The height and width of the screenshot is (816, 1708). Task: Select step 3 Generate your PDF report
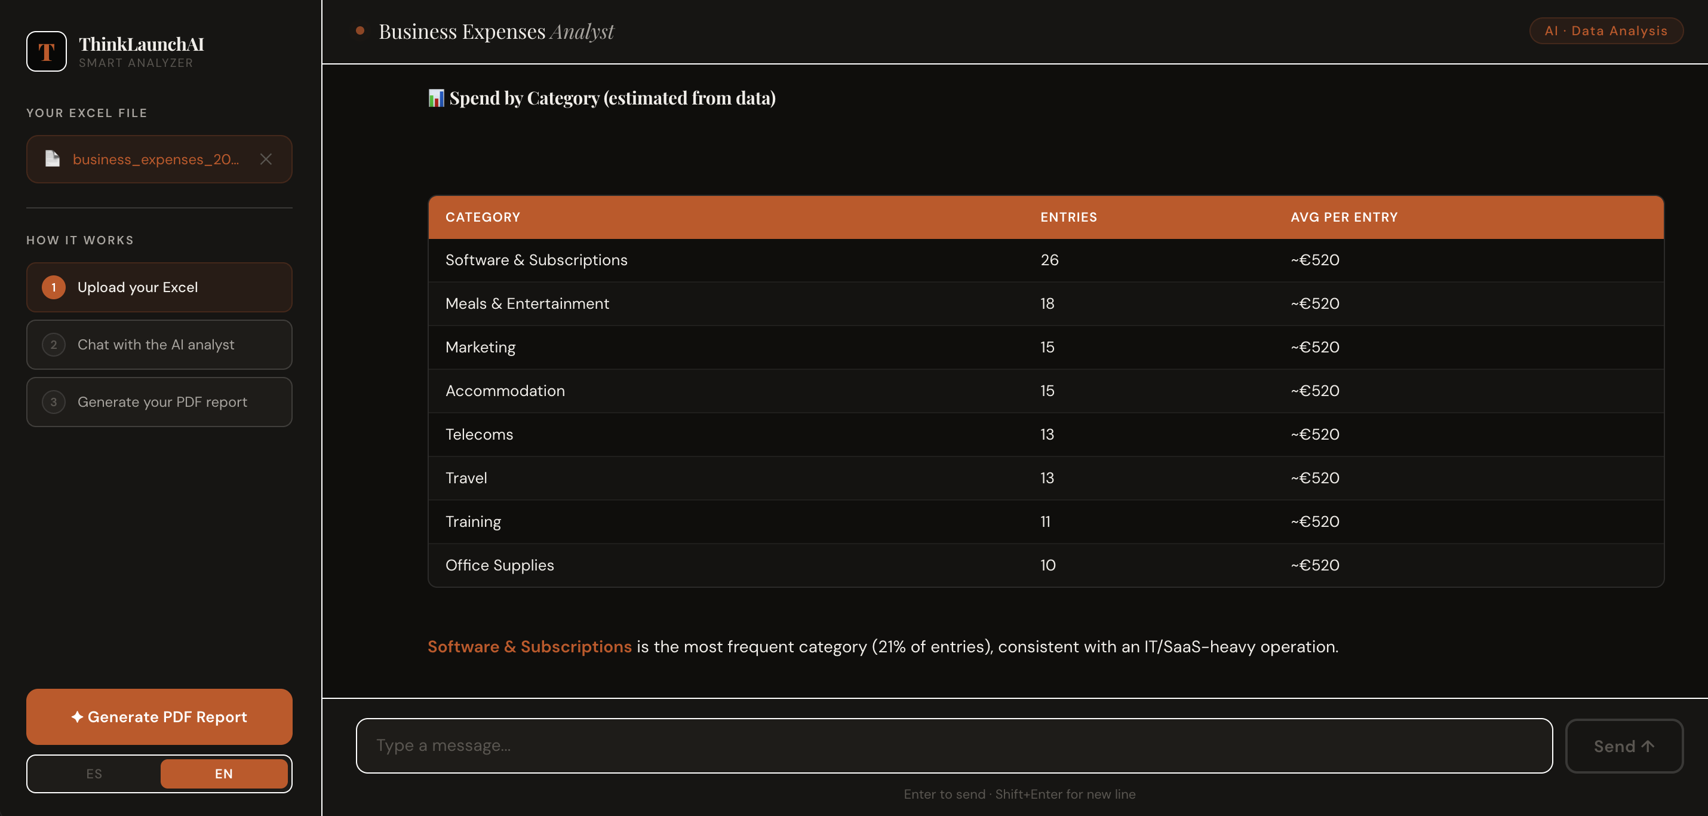pos(159,402)
